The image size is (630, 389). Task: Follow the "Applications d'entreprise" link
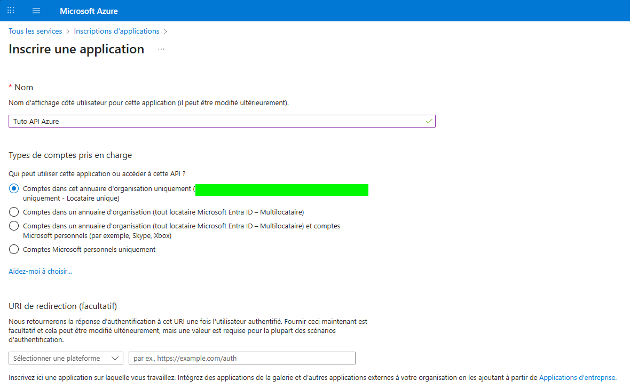click(577, 377)
